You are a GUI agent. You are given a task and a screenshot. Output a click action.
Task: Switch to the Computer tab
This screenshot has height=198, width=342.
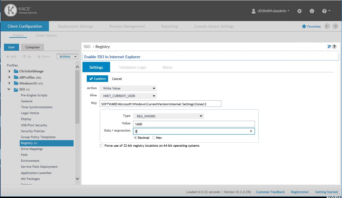[x=33, y=47]
